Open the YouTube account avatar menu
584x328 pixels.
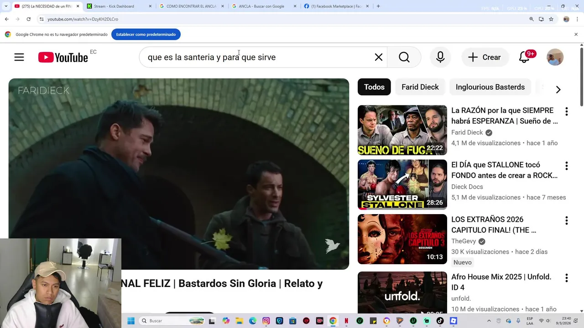[555, 57]
